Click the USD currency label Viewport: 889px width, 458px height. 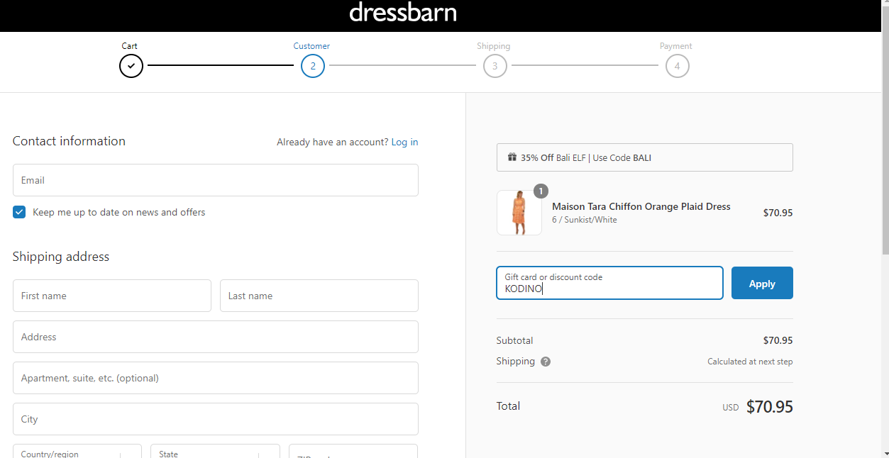[731, 408]
